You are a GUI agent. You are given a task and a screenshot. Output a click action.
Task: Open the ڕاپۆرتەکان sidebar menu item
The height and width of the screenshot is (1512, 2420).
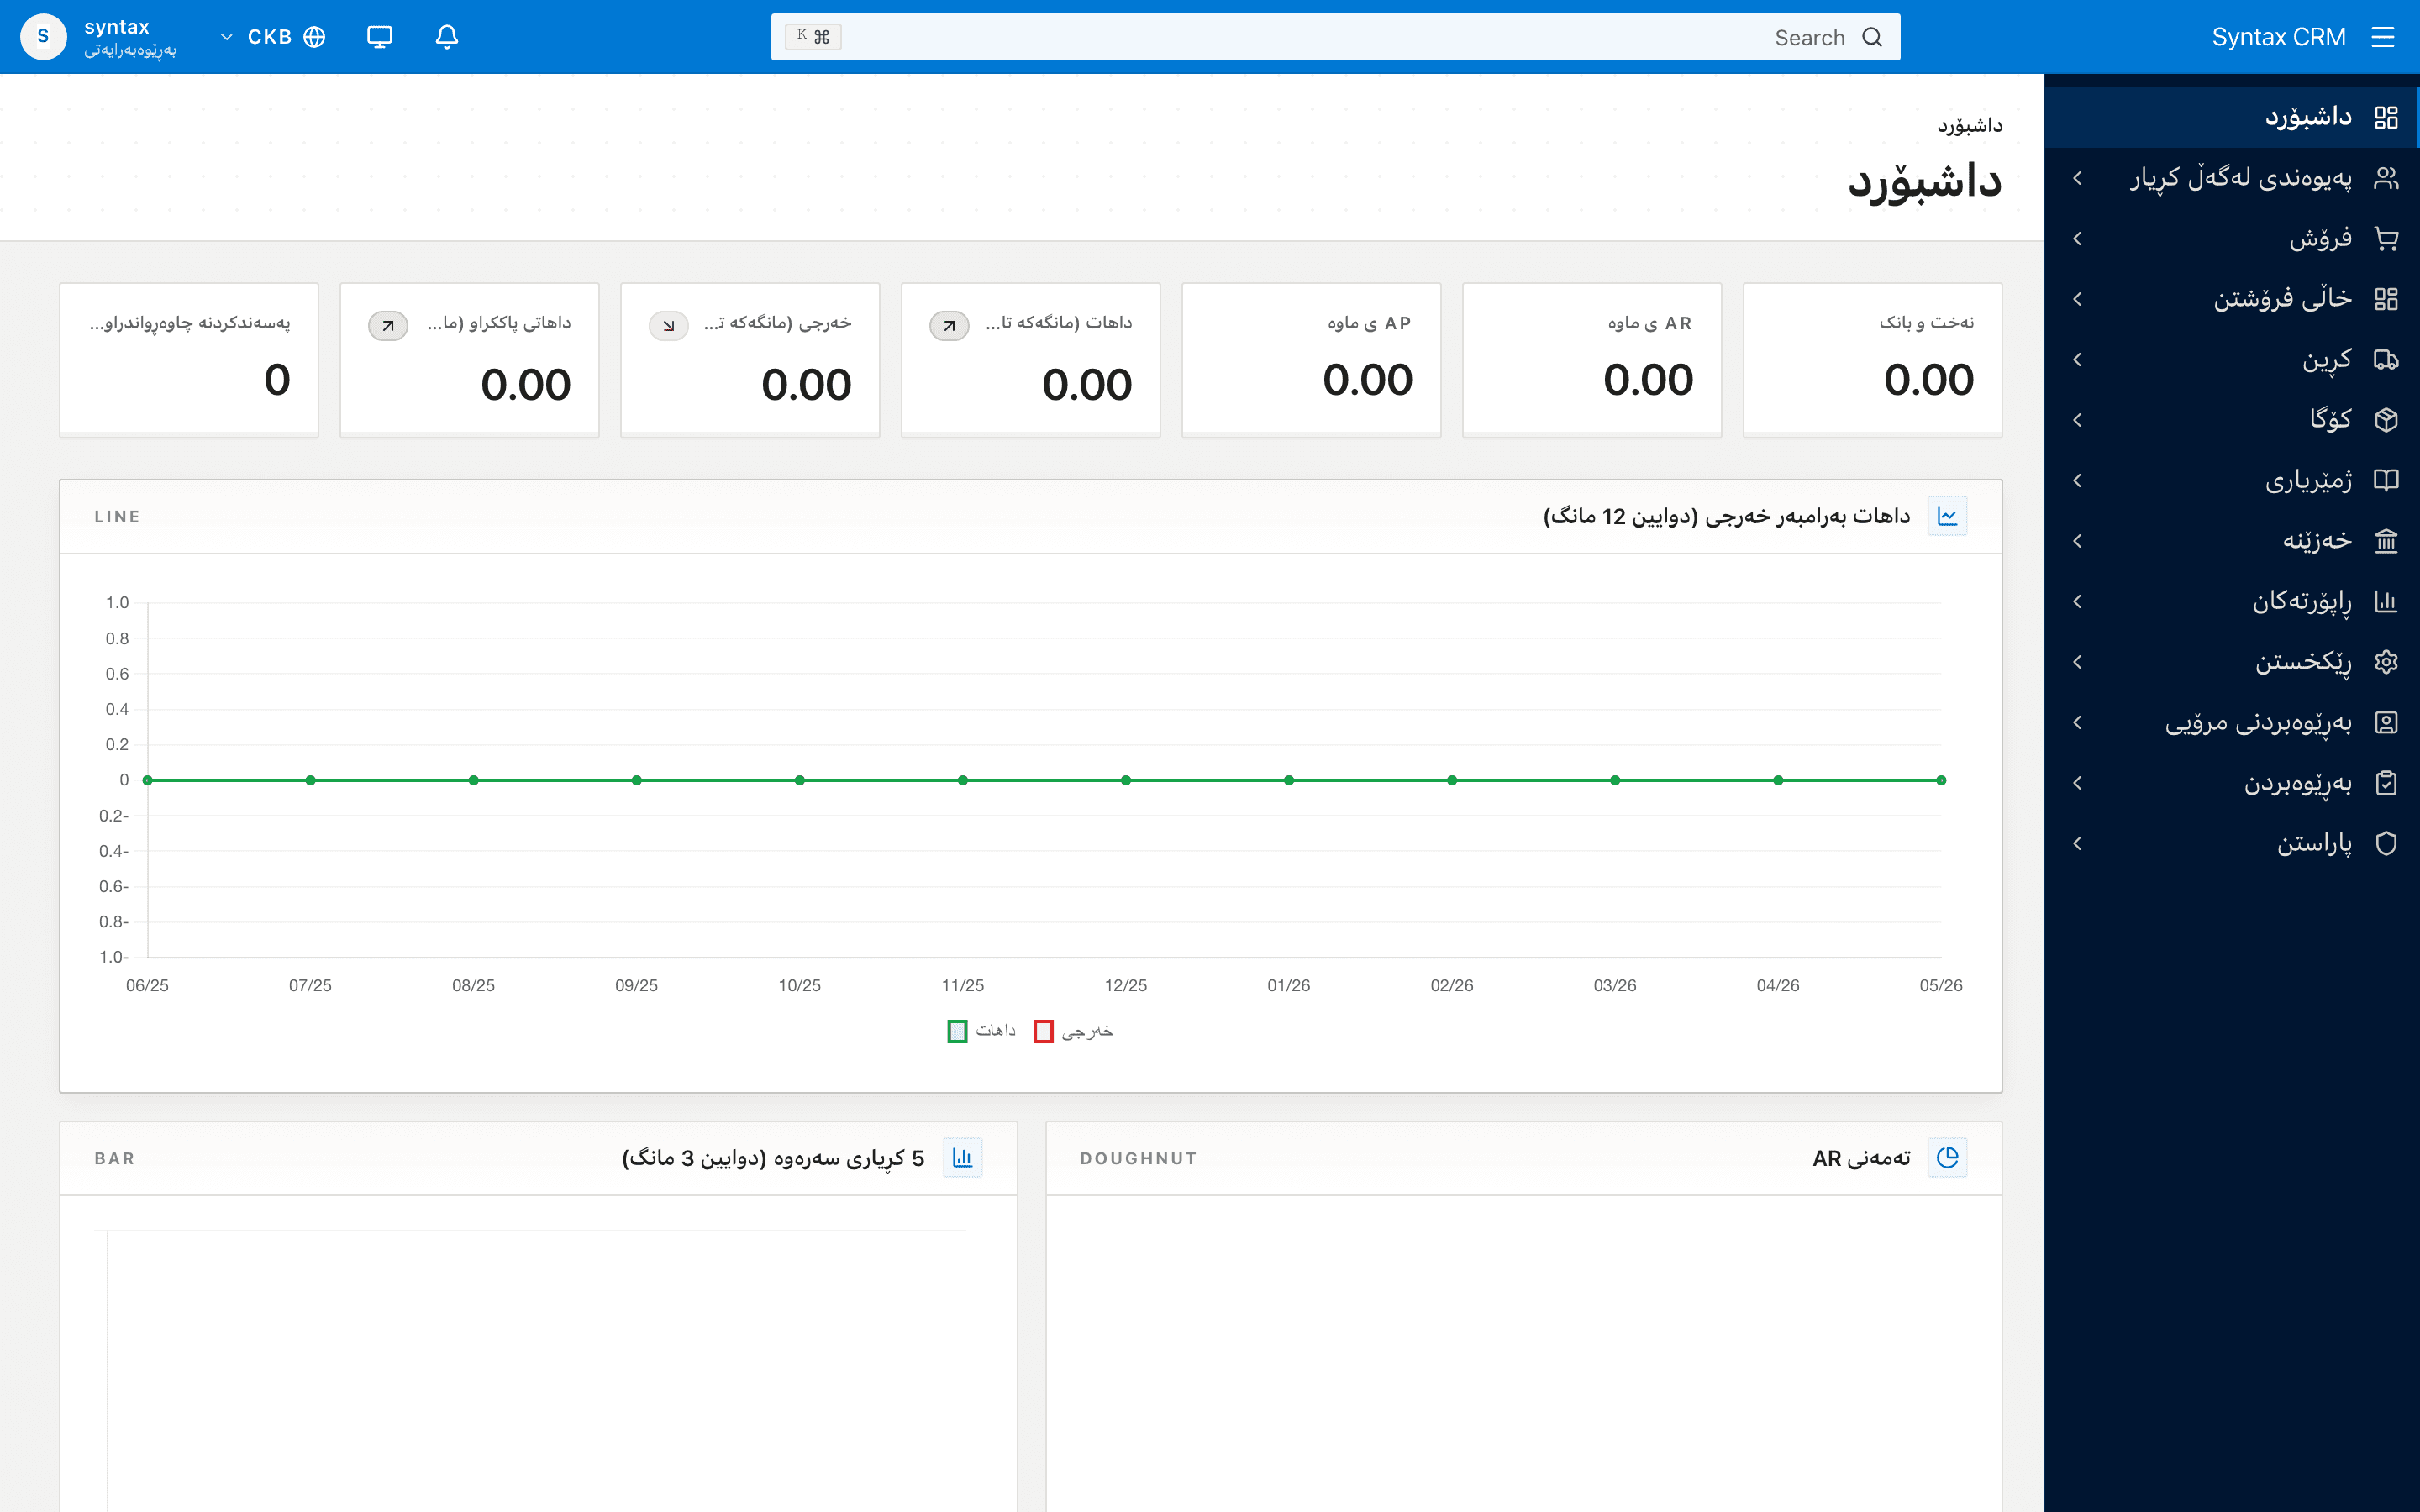tap(2231, 601)
